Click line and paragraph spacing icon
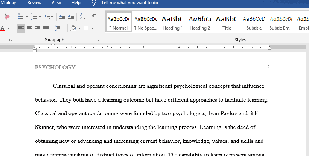The image size is (309, 156). 57,28
